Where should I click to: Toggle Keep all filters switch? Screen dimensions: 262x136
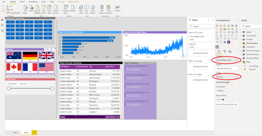pyautogui.click(x=222, y=99)
